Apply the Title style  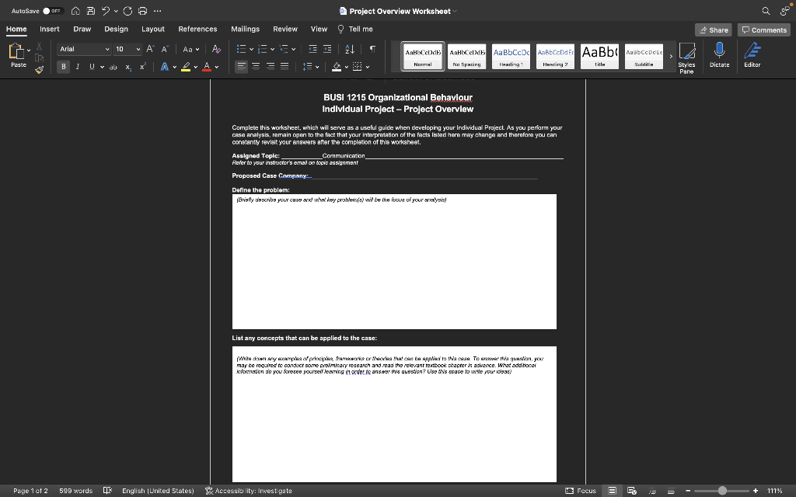[x=599, y=56]
